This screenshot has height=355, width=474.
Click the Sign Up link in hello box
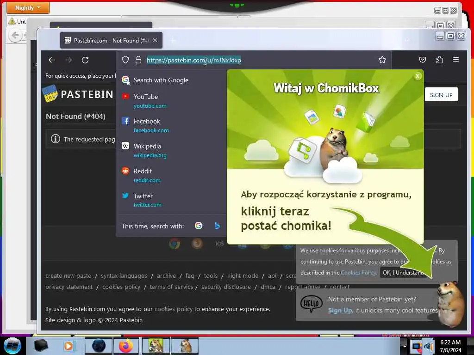[340, 310]
